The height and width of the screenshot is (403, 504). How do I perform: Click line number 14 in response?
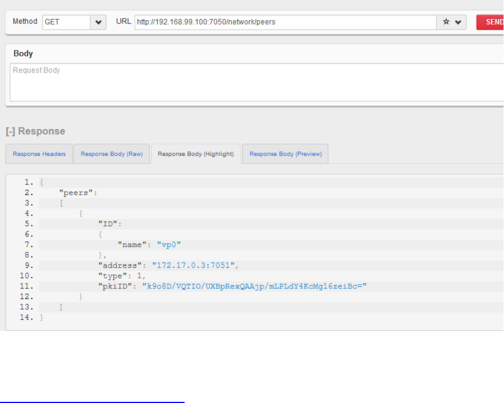[x=26, y=317]
